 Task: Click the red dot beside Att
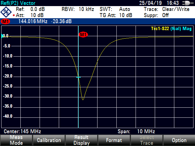click(x=13, y=15)
